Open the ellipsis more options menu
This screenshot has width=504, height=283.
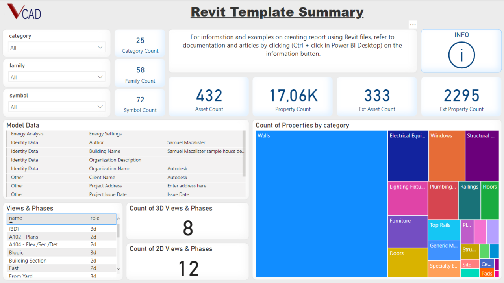tap(413, 24)
